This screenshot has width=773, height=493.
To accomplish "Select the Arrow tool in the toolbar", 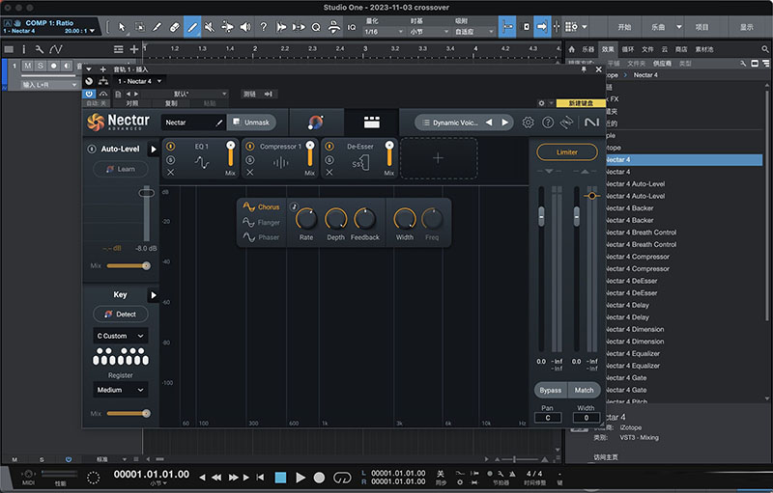I will click(122, 27).
